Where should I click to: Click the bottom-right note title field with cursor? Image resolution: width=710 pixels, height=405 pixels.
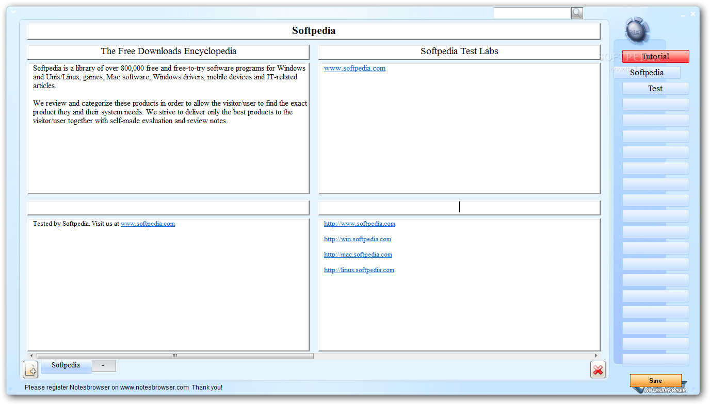[459, 208]
